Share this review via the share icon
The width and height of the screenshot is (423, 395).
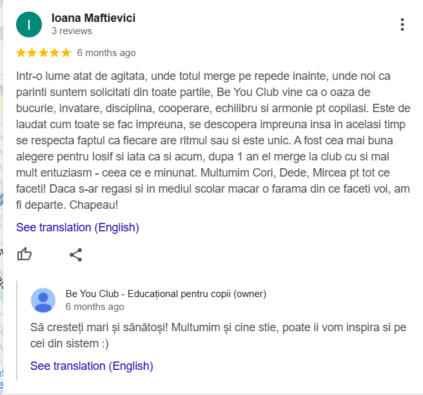75,255
